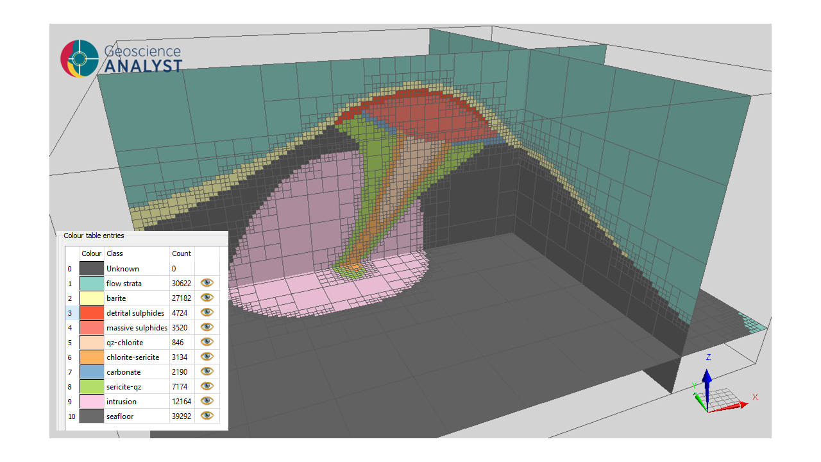Toggle visibility eye for barite

[x=207, y=298]
